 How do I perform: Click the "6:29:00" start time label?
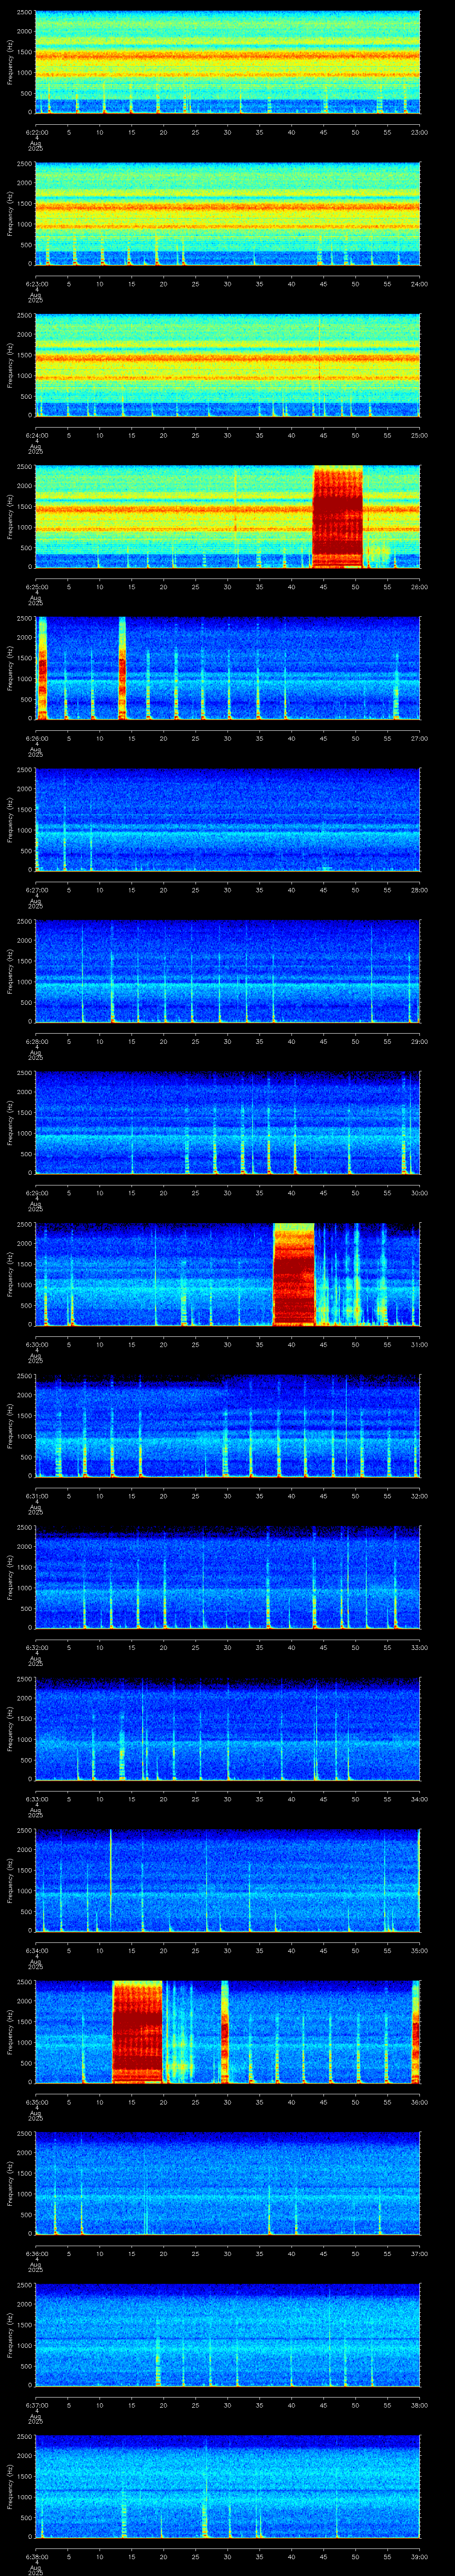coord(36,1192)
